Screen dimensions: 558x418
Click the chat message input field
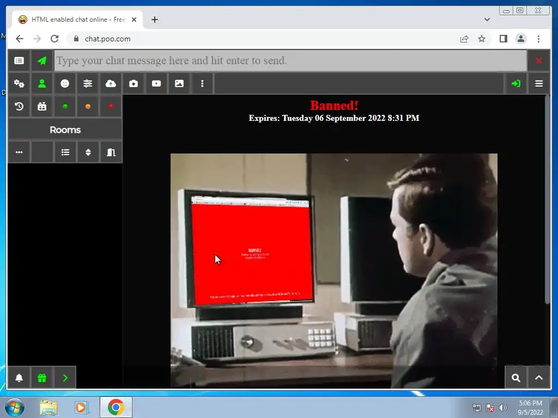(290, 61)
